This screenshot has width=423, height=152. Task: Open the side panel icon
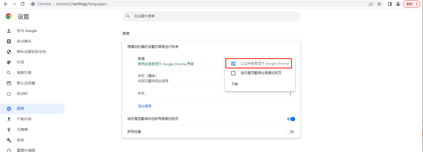click(390, 4)
